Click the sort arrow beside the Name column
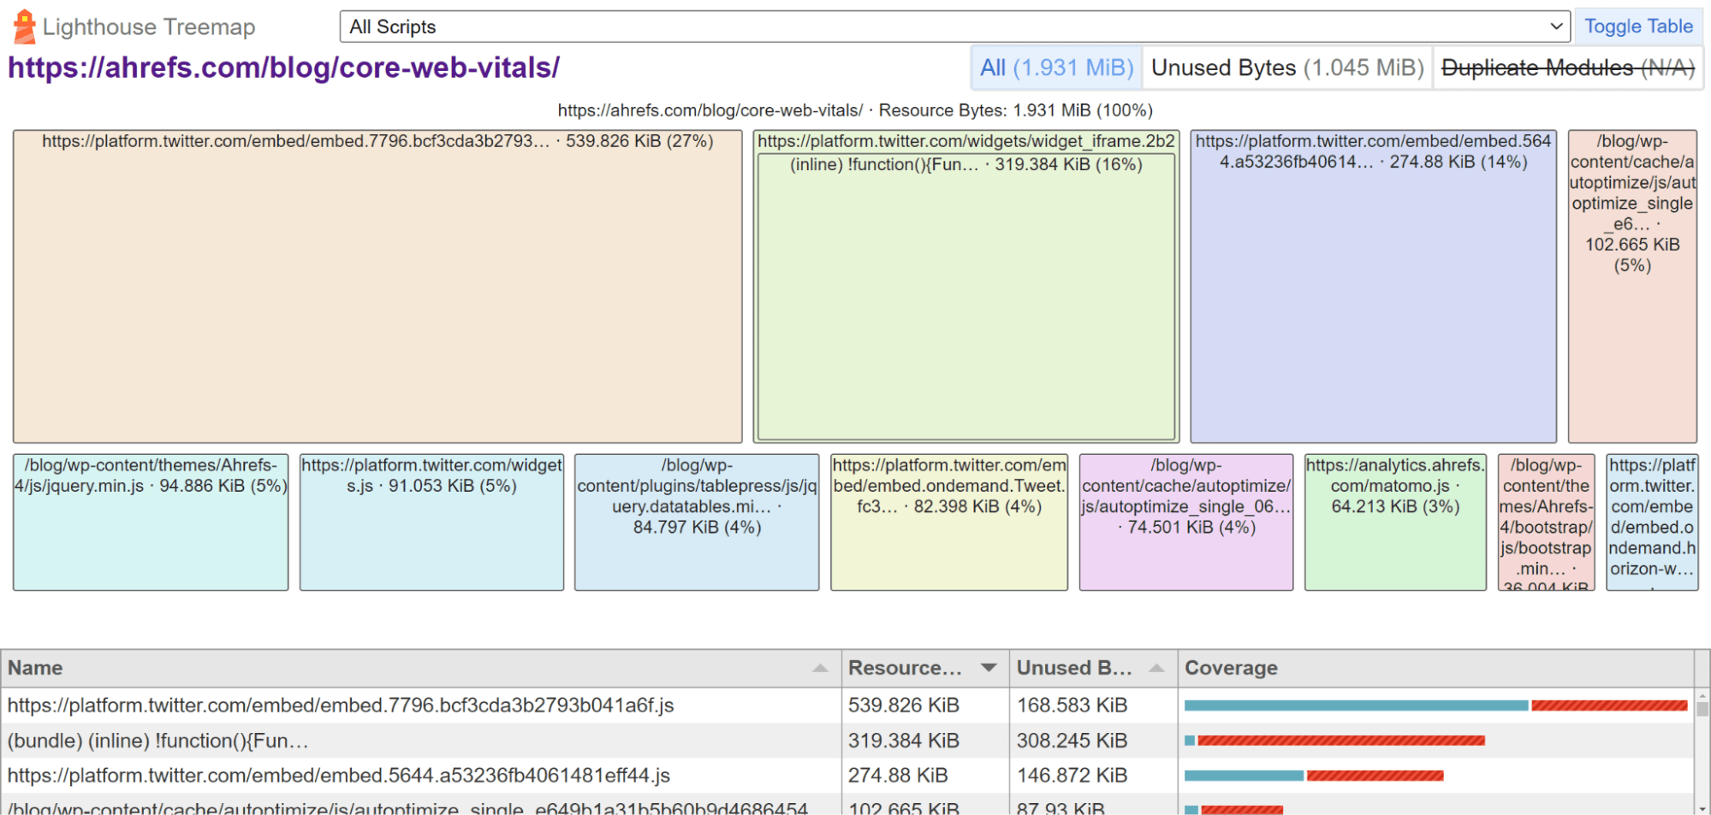The width and height of the screenshot is (1711, 815). [x=821, y=668]
